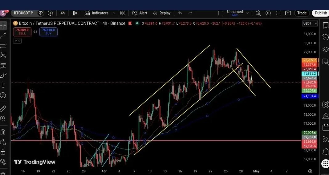Activate the zoom in tool
Viewport: 329px width, 175px height.
point(3,119)
